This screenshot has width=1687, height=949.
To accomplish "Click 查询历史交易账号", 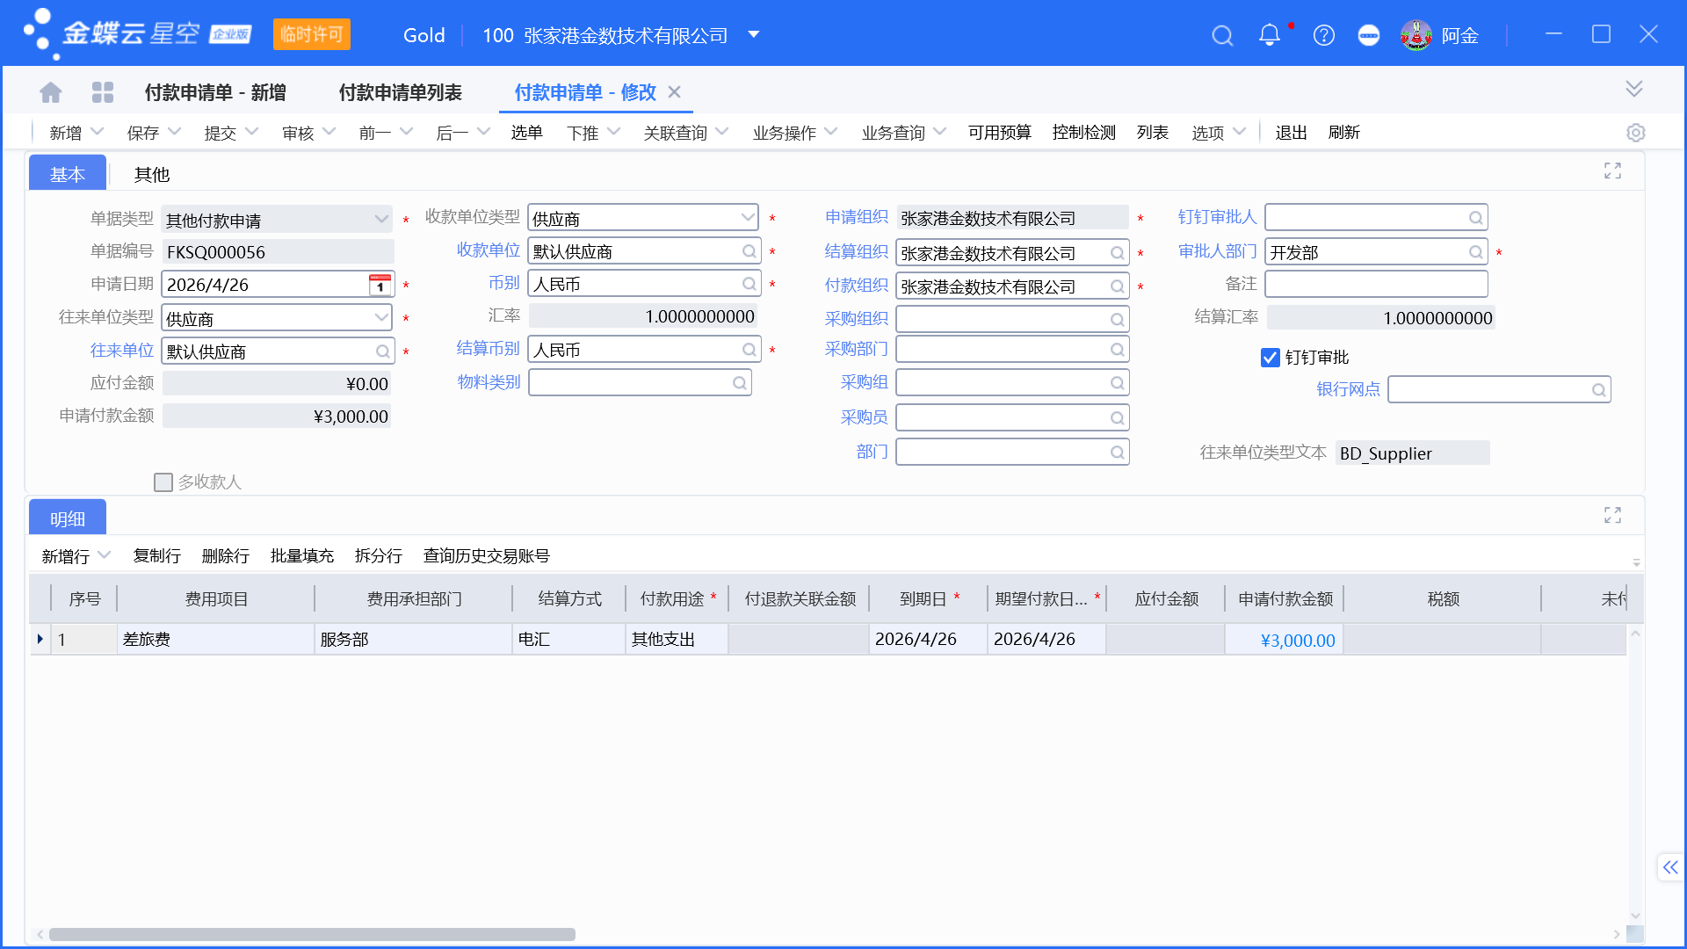I will [487, 556].
